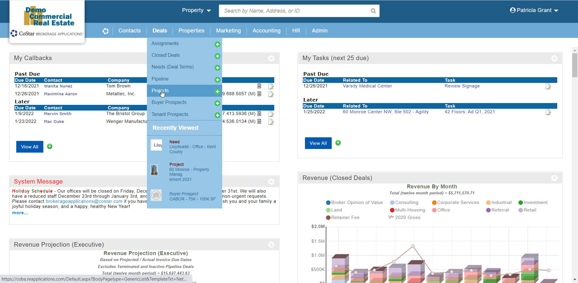This screenshot has height=283, width=578.
Task: Add a new task with green plus icon
Action: point(338,143)
